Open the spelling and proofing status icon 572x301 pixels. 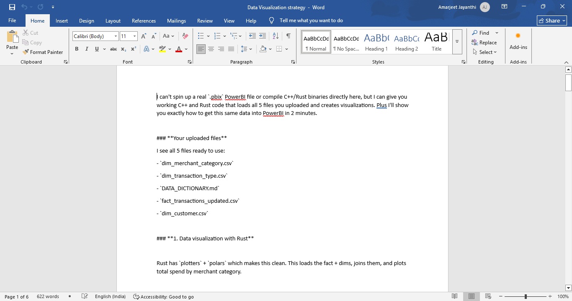click(85, 296)
